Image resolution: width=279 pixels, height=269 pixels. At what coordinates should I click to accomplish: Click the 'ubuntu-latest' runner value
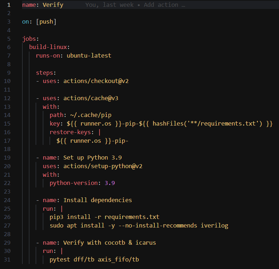pos(89,56)
